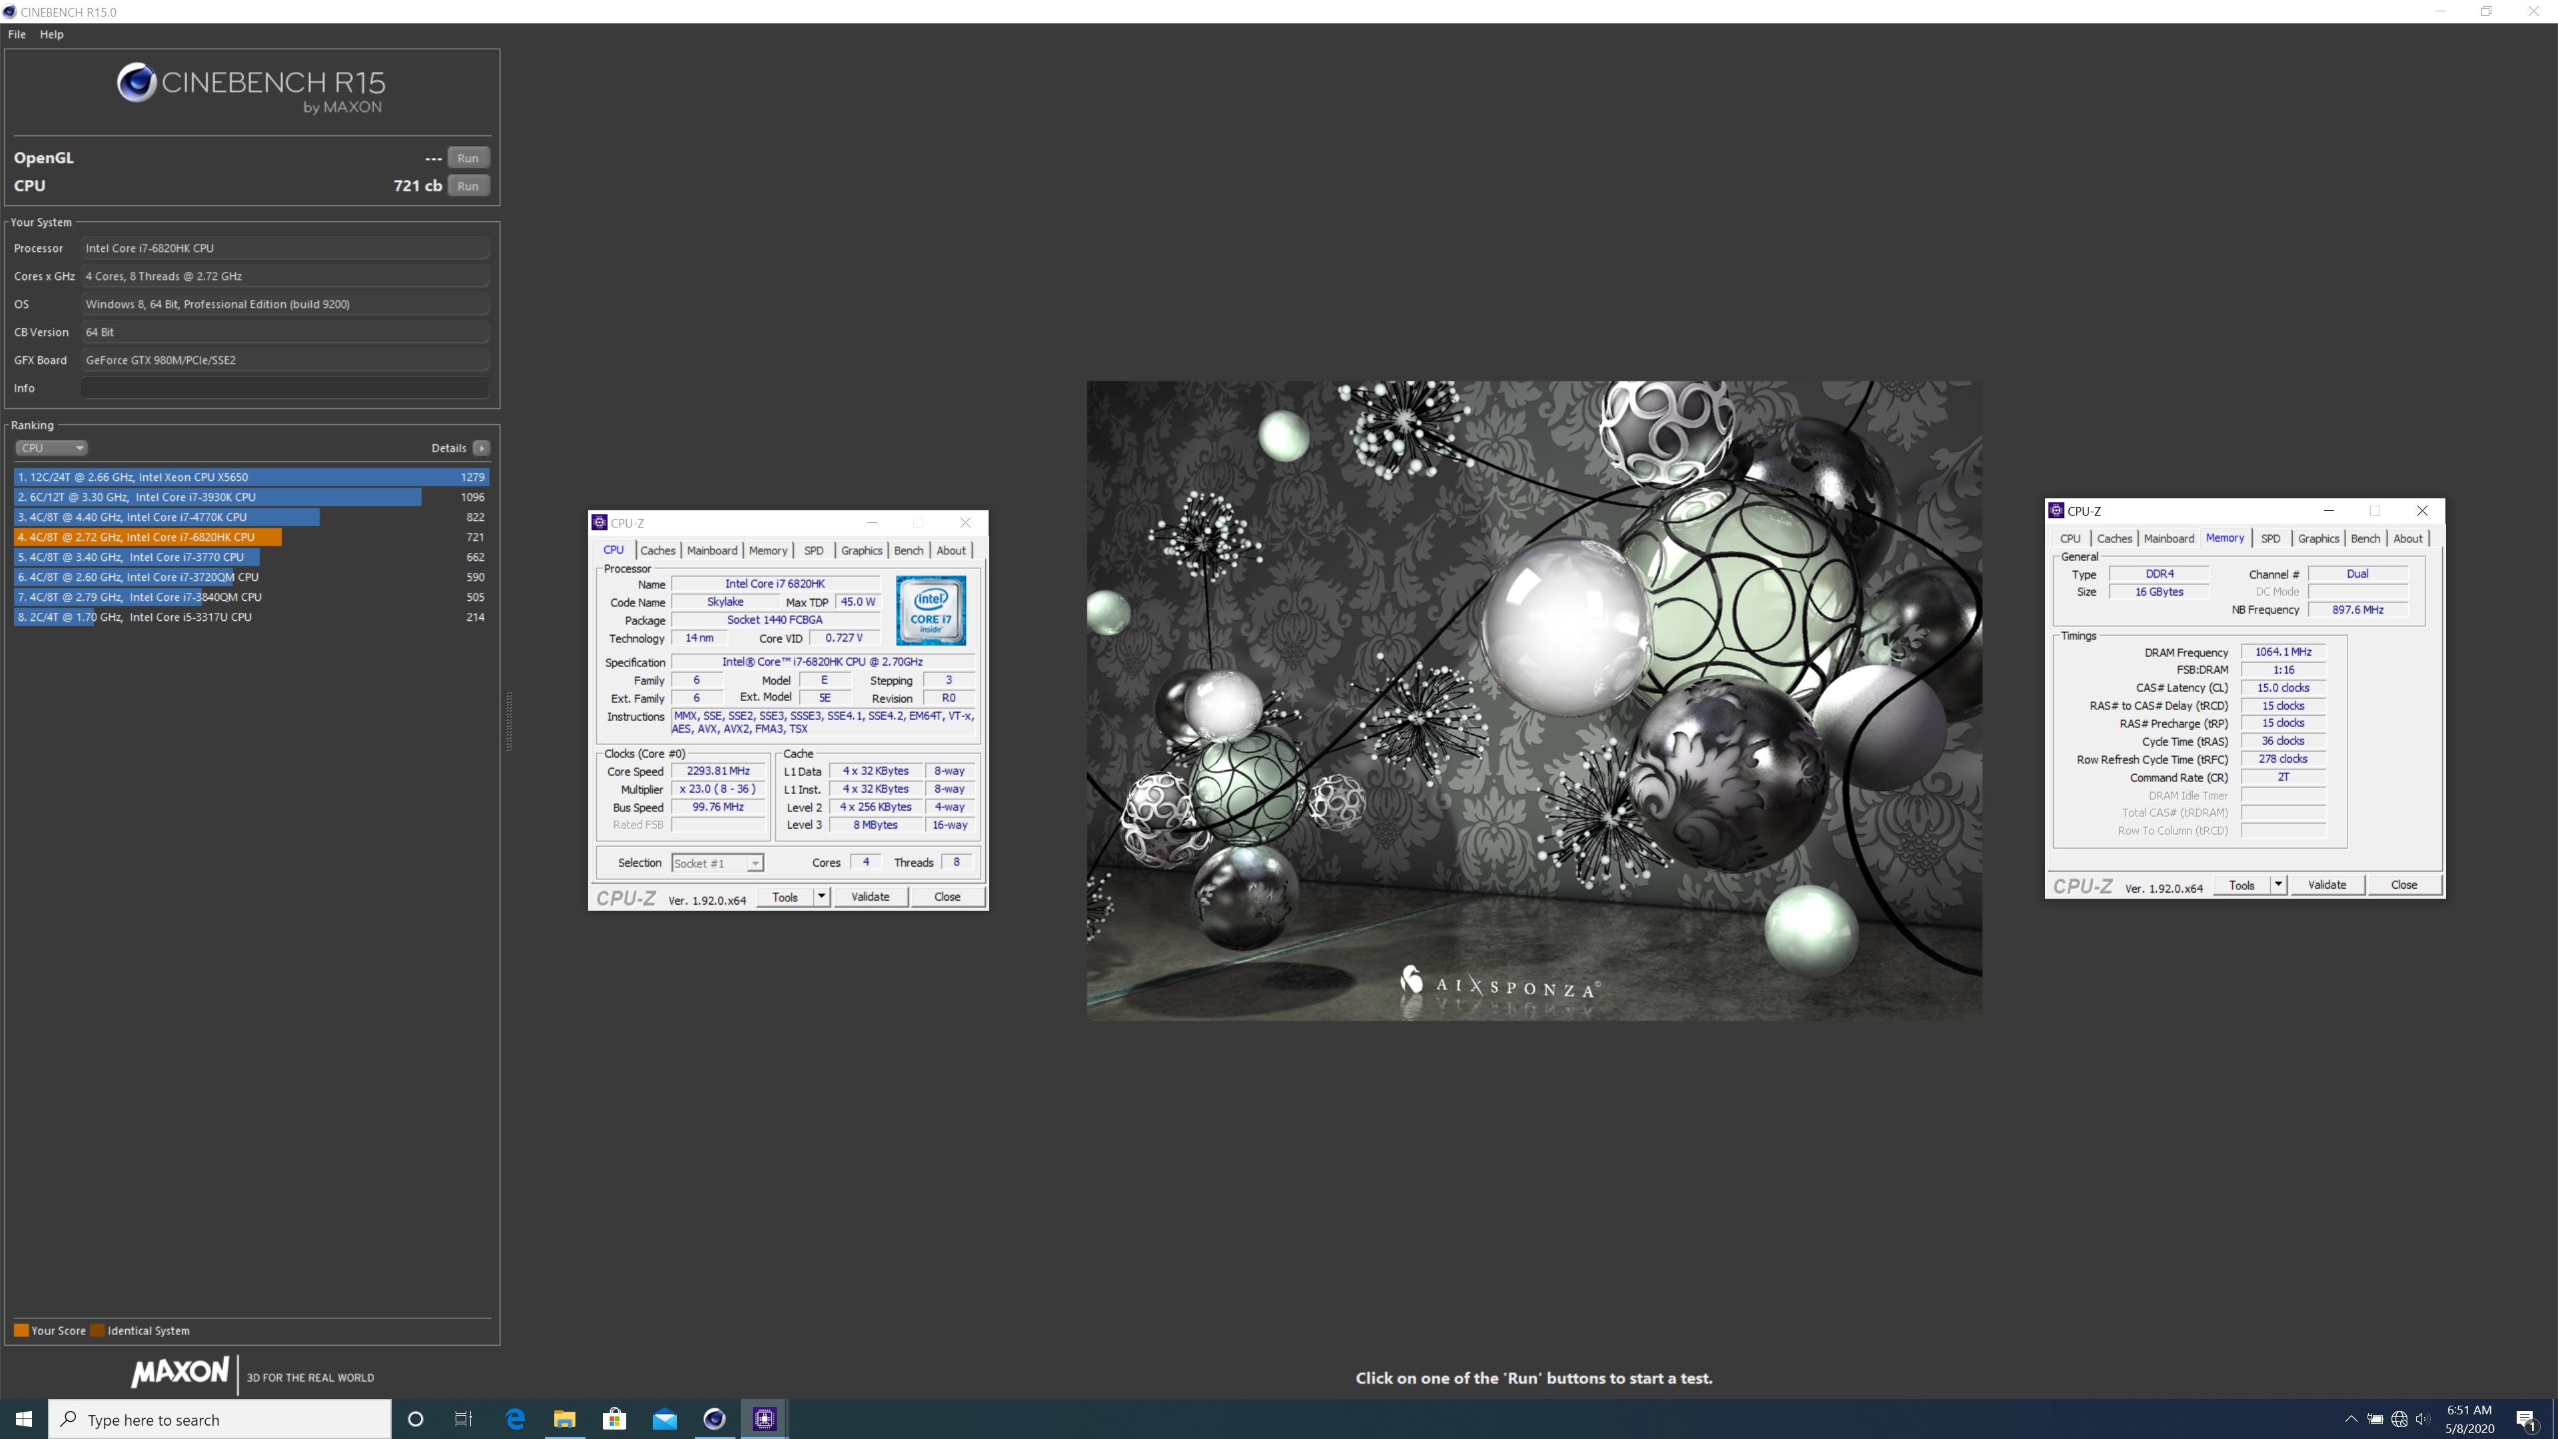Switch to Cinebench in the taskbar

click(714, 1419)
